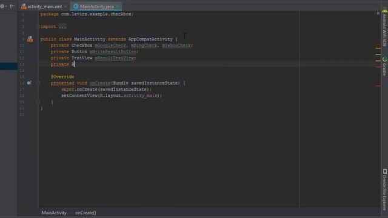The height and width of the screenshot is (218, 388).
Task: Expand the folded import statements
Action: tap(62, 27)
